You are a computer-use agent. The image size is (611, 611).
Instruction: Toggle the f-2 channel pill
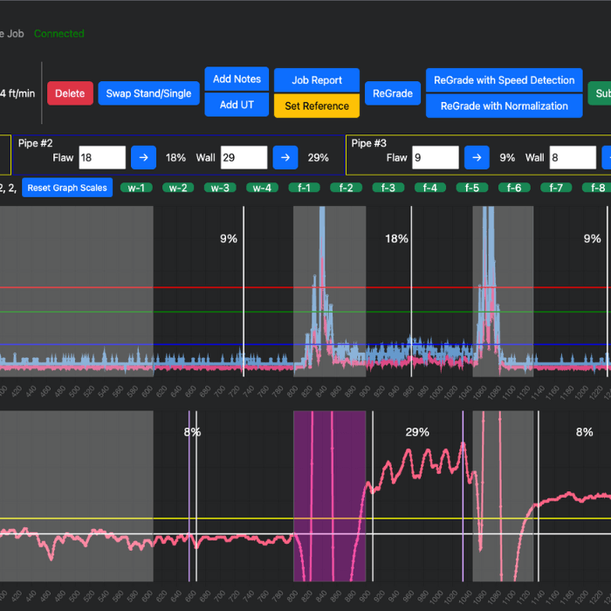point(346,188)
